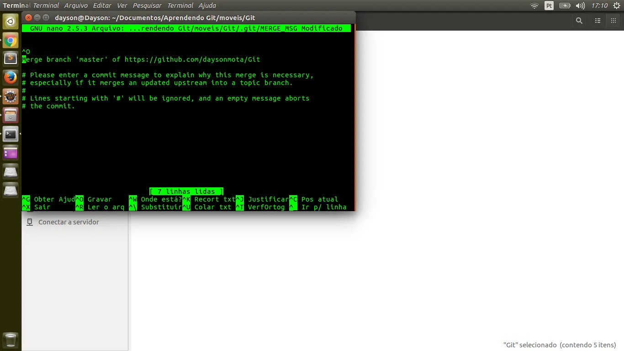This screenshot has height=351, width=624.
Task: Click the '# especially if it merges' comment line
Action: point(158,83)
